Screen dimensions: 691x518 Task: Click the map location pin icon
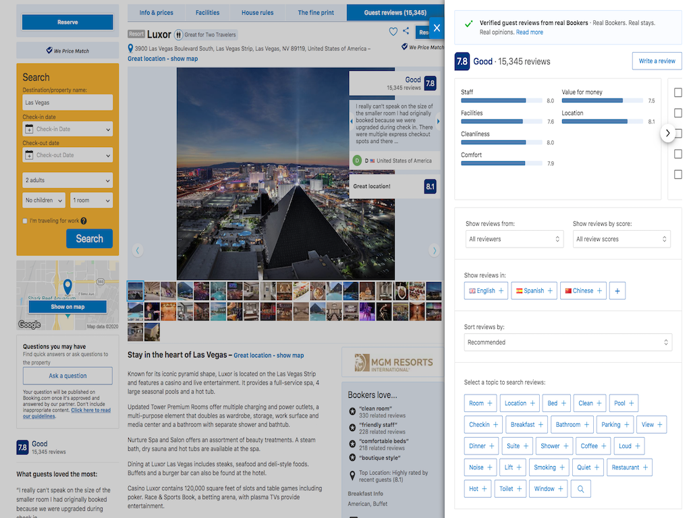point(67,287)
